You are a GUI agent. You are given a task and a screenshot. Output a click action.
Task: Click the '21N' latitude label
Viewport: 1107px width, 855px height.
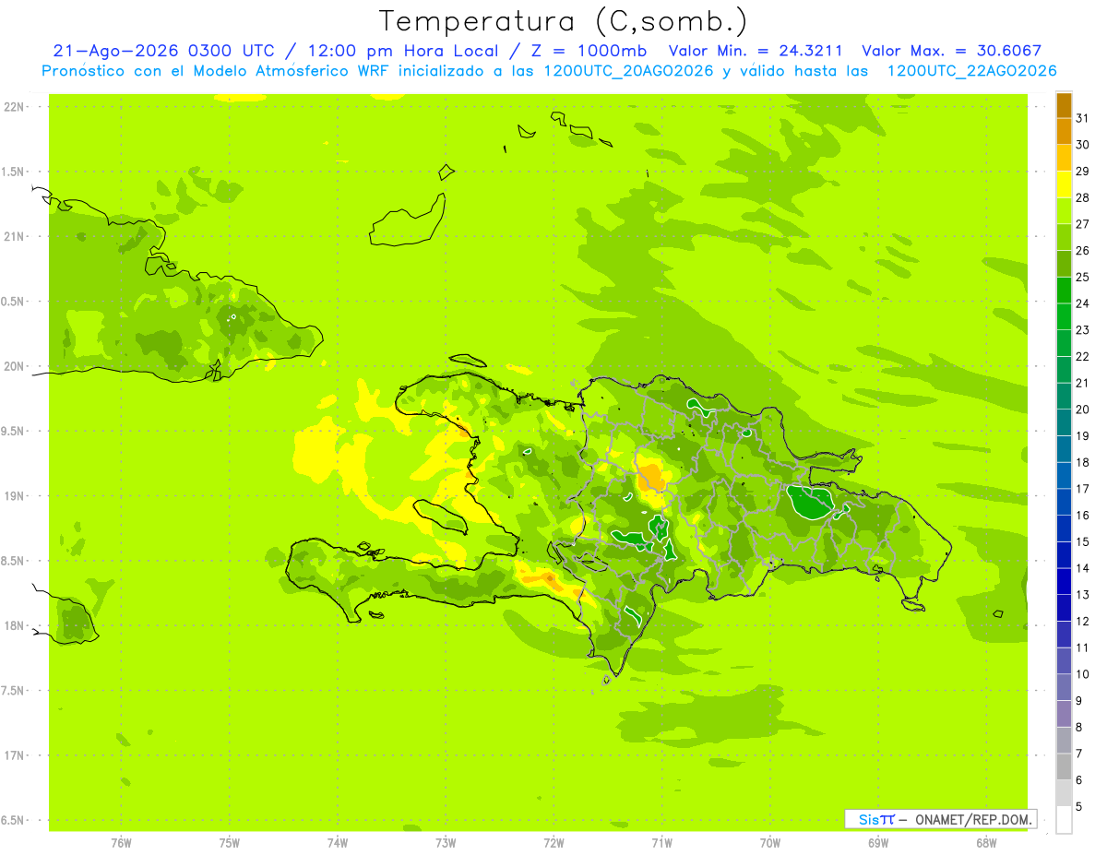[x=14, y=236]
